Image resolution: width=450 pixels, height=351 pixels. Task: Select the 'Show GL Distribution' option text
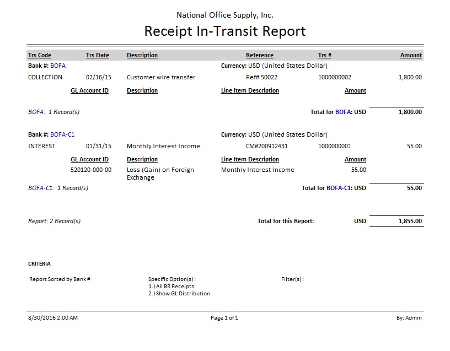[x=179, y=294]
